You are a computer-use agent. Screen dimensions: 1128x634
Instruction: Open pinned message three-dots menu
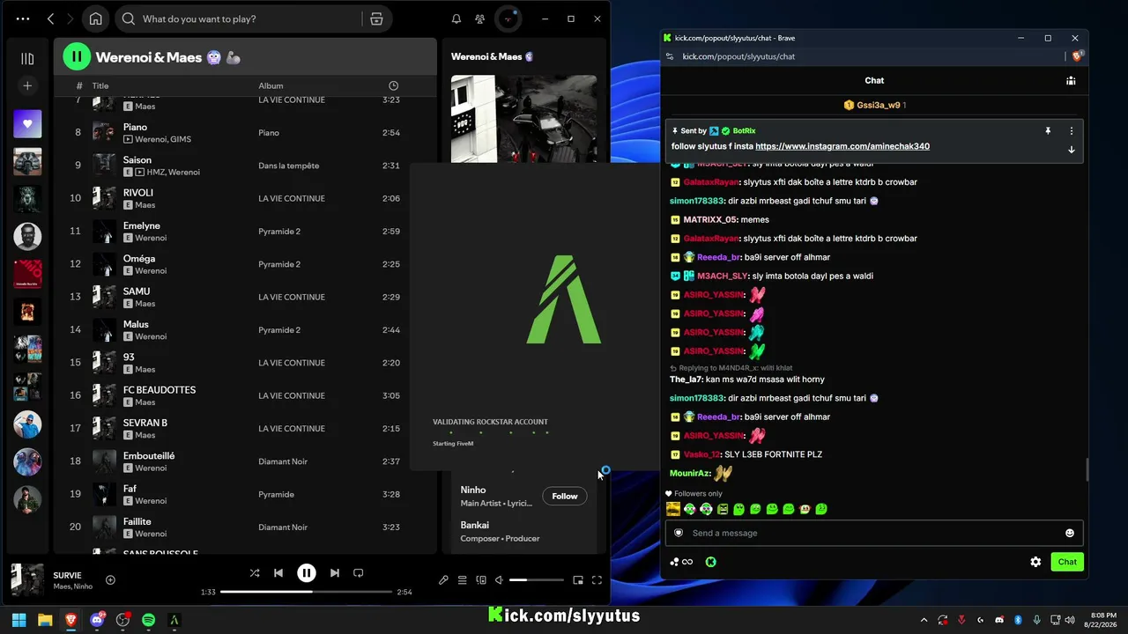point(1072,130)
